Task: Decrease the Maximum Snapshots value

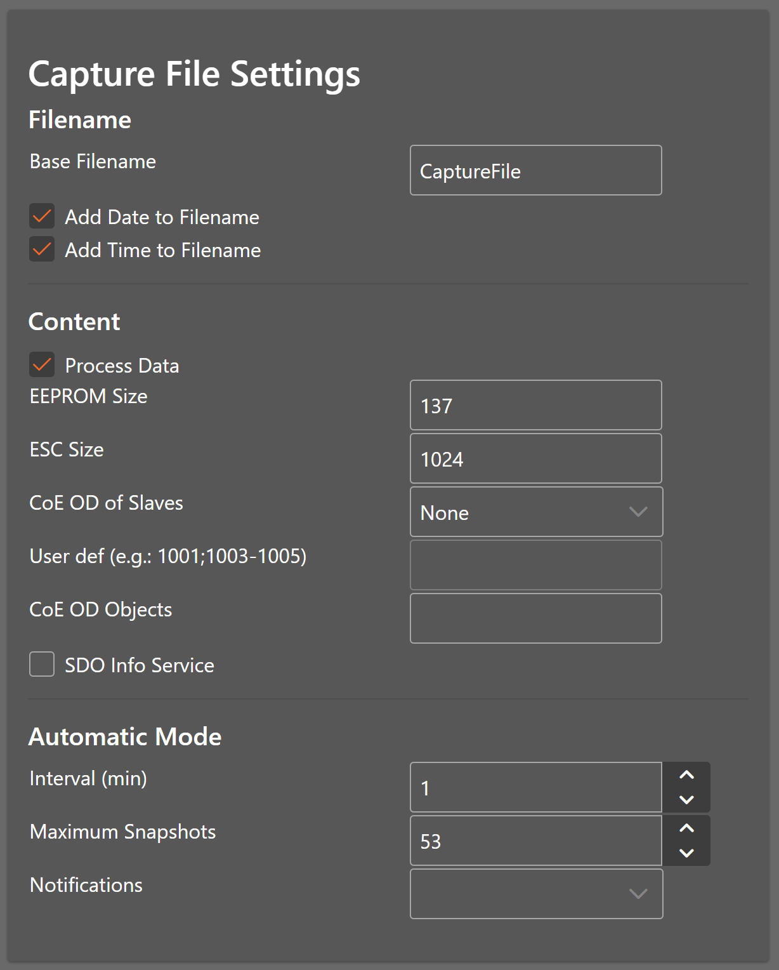Action: [686, 853]
